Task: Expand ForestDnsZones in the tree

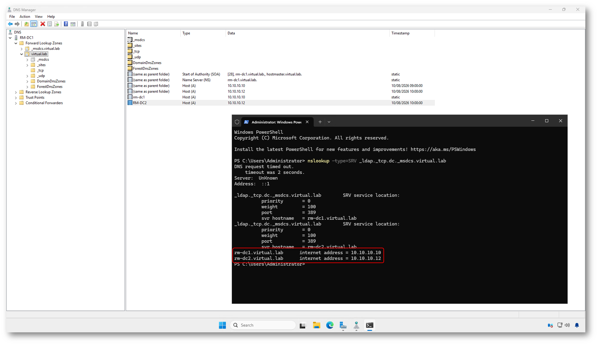Action: pos(27,87)
